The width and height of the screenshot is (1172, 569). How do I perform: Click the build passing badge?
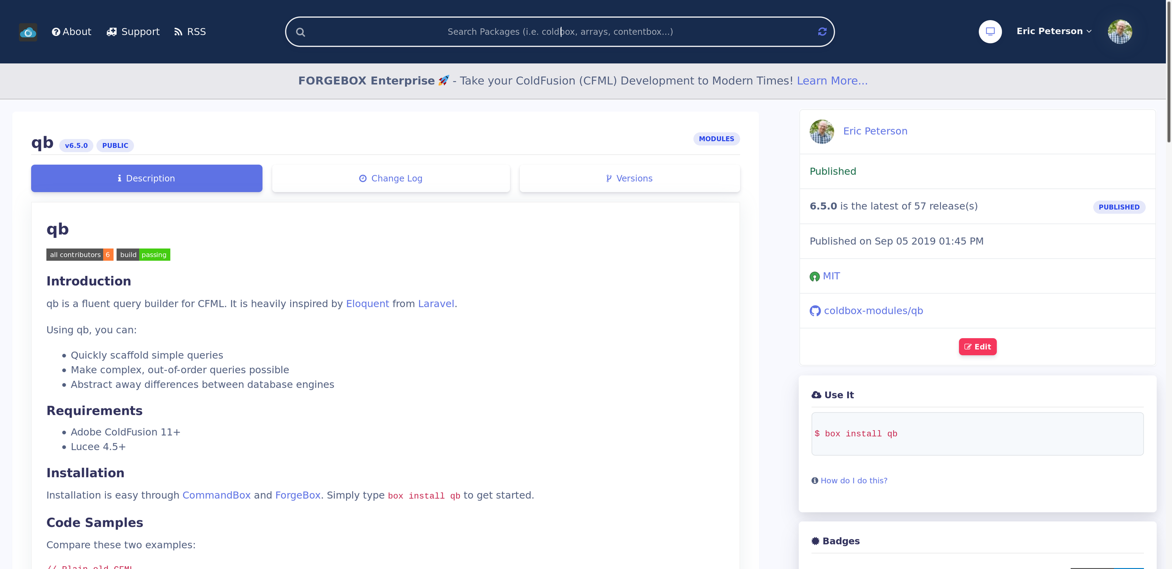143,255
